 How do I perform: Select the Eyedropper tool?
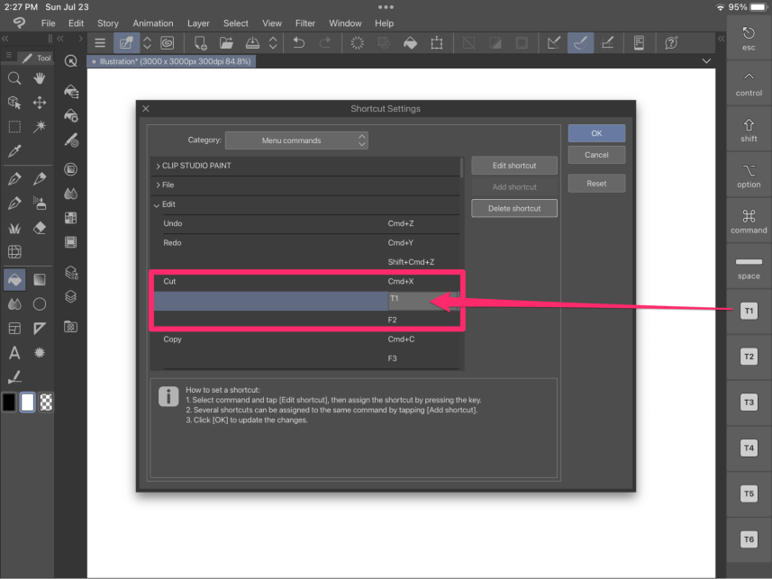[x=14, y=150]
